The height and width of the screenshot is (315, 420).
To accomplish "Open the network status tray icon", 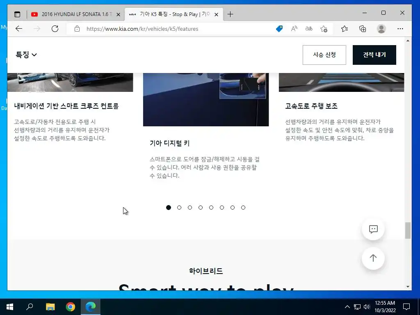I will pos(357,307).
